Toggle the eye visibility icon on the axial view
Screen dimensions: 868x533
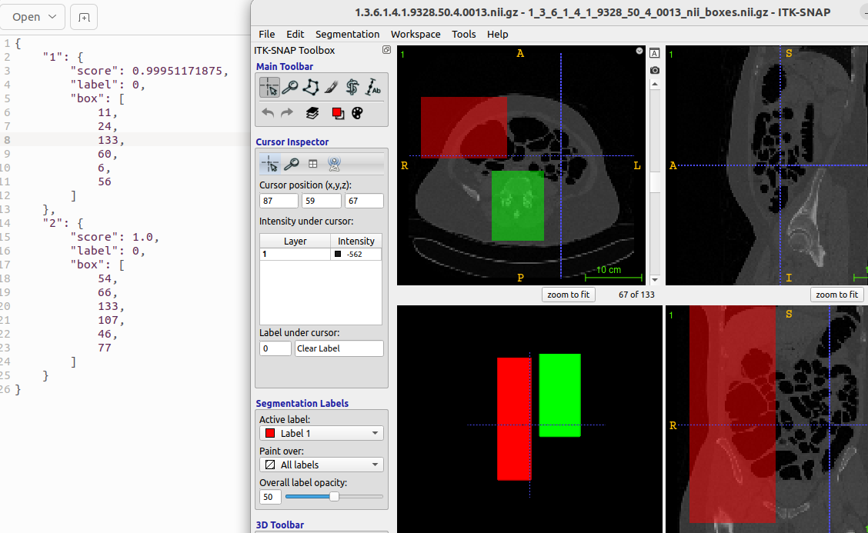[x=638, y=50]
